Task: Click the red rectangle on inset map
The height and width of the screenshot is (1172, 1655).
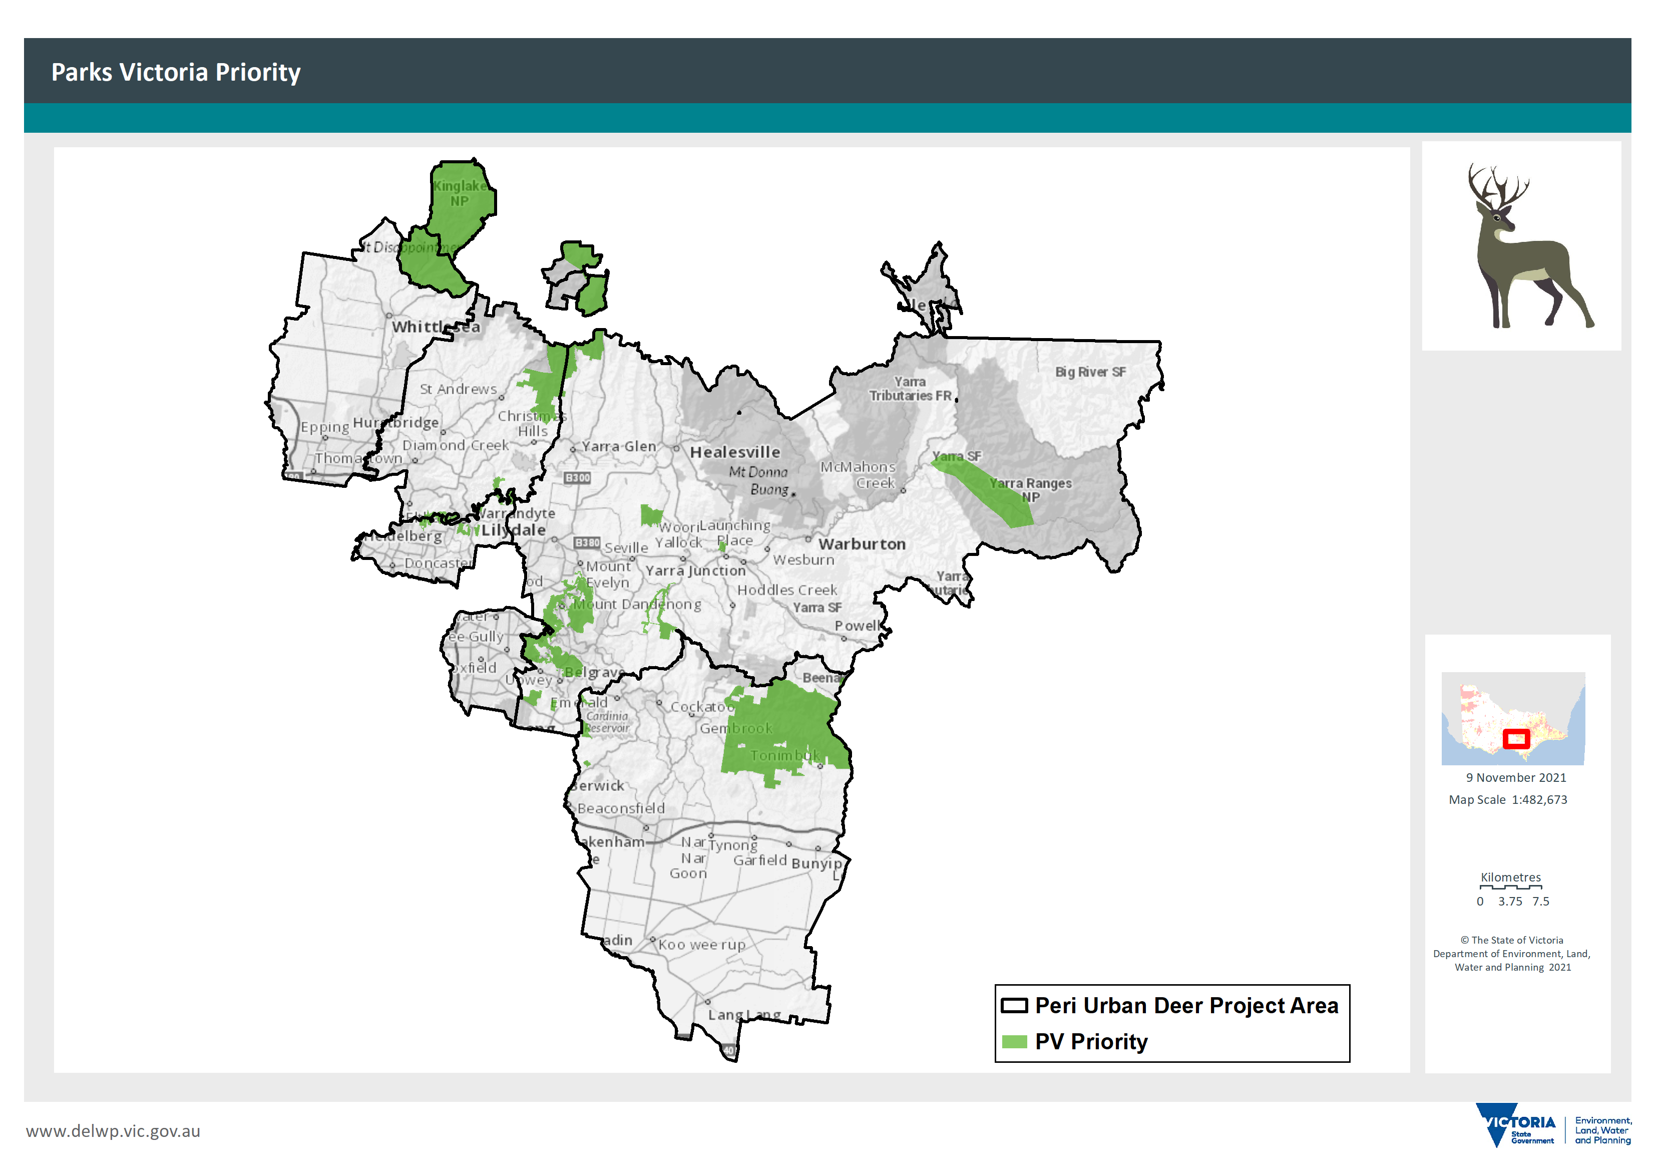Action: (x=1516, y=739)
